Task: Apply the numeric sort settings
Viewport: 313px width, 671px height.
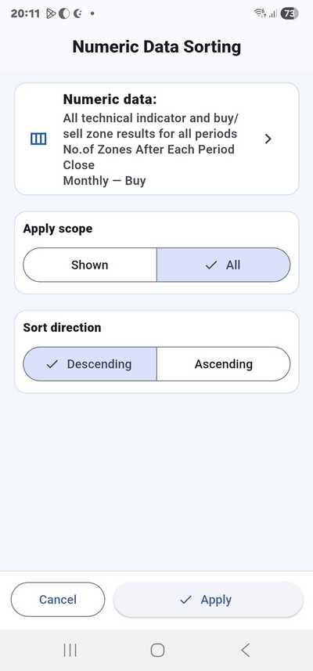Action: 208,600
